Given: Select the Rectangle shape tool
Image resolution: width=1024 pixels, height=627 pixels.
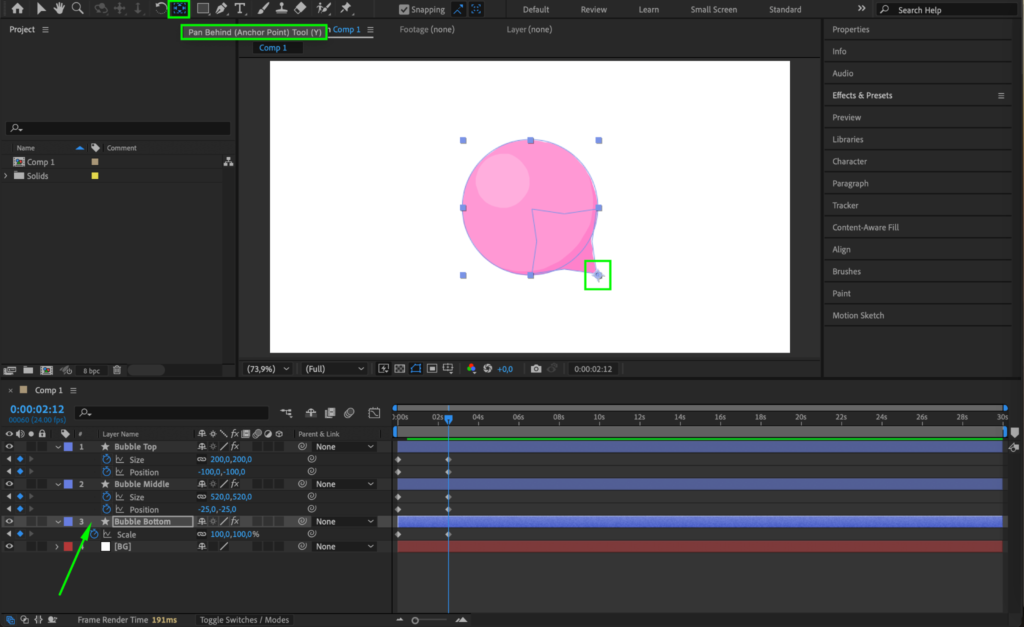Looking at the screenshot, I should pyautogui.click(x=202, y=8).
